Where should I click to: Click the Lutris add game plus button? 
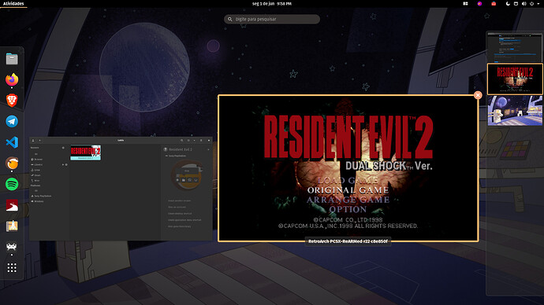click(x=40, y=141)
